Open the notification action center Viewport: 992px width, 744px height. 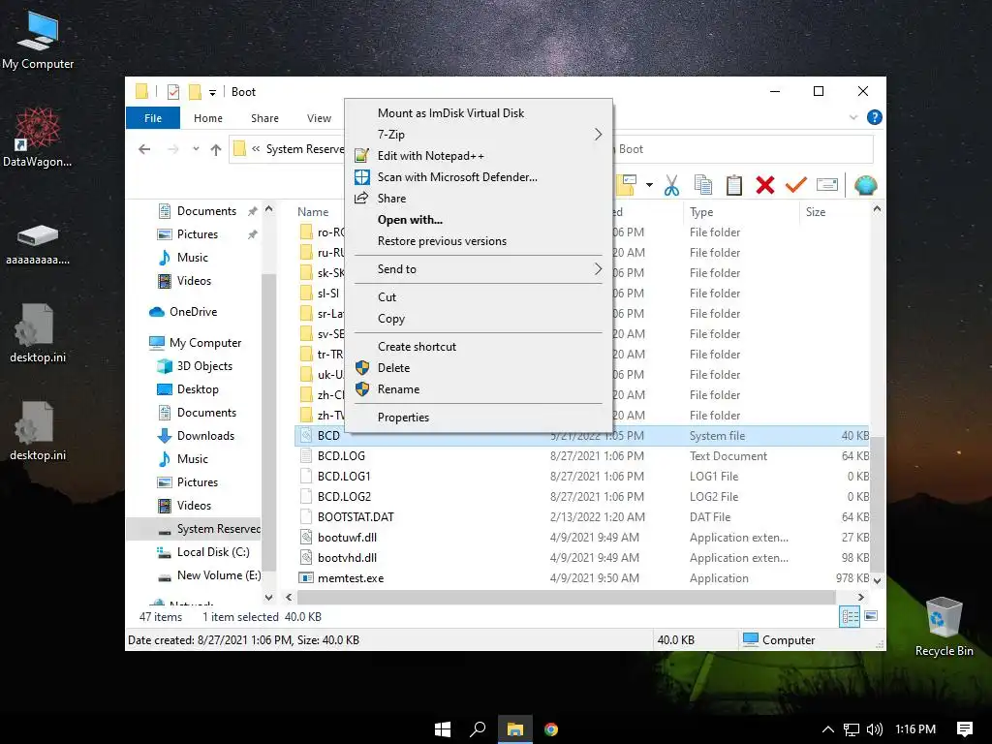tap(965, 729)
